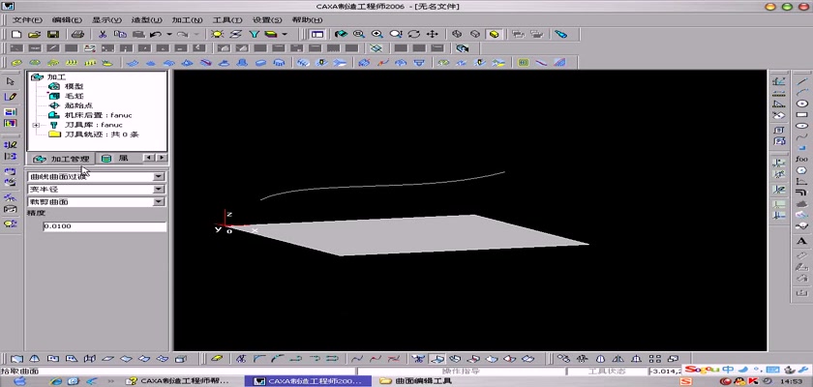The height and width of the screenshot is (387, 813).
Task: Click the Sogou input method bar
Action: [x=746, y=370]
